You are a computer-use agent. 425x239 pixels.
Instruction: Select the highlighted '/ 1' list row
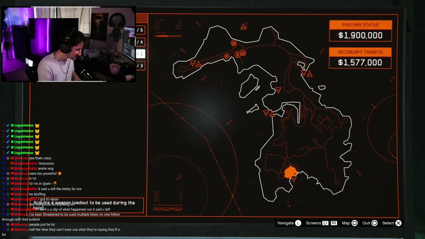[140, 54]
